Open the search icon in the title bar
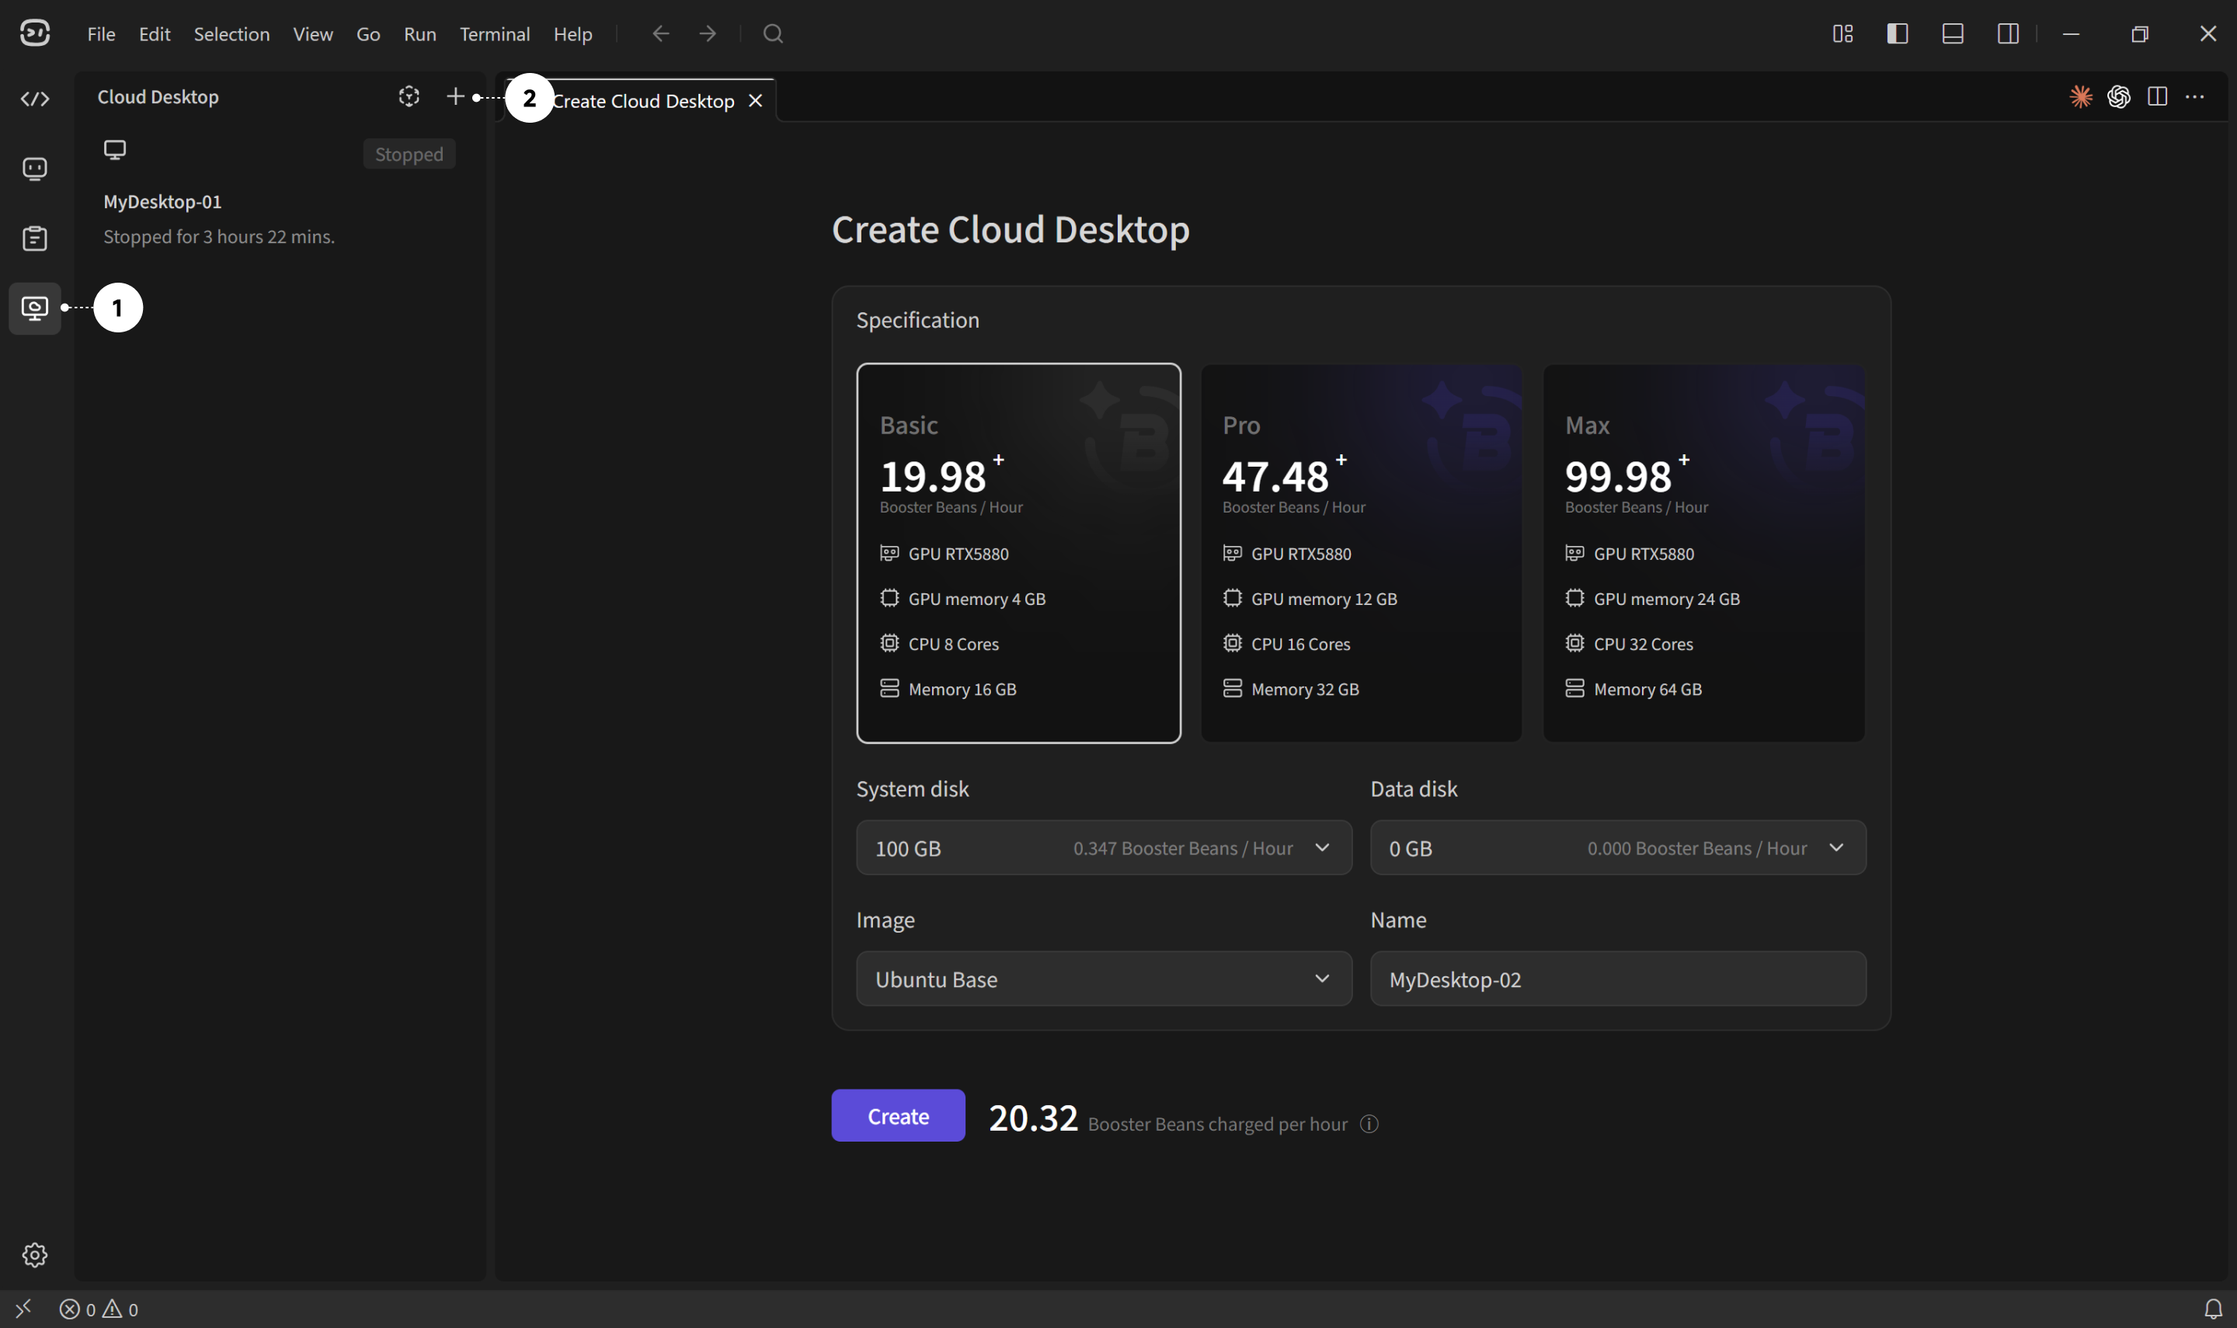This screenshot has width=2237, height=1328. tap(773, 34)
